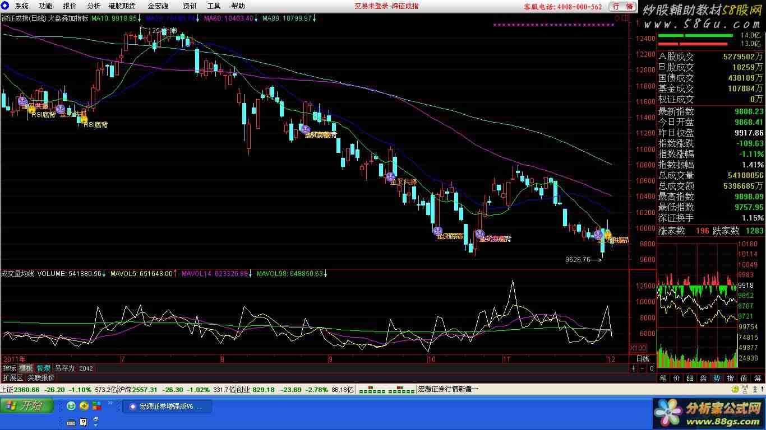
Task: Click the MAVOL98 volume average label
Action: click(292, 274)
